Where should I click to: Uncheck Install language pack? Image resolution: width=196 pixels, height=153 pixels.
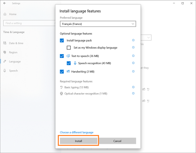[x=62, y=41]
